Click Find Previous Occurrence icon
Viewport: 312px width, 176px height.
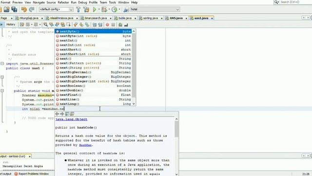point(51,24)
